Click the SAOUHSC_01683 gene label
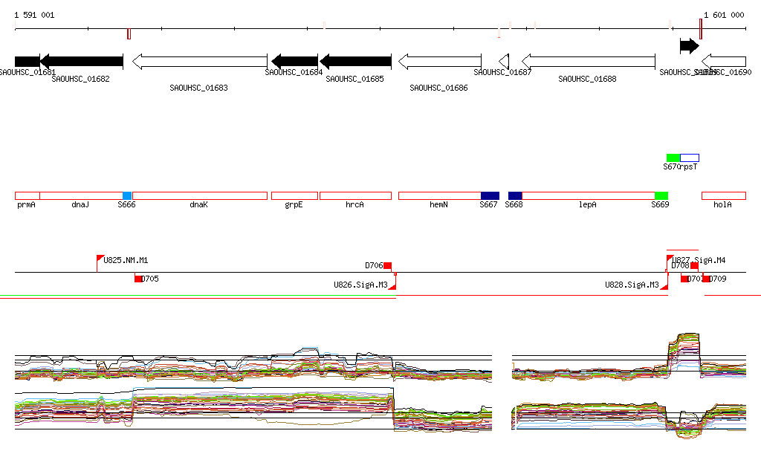The width and height of the screenshot is (761, 454). click(x=199, y=88)
